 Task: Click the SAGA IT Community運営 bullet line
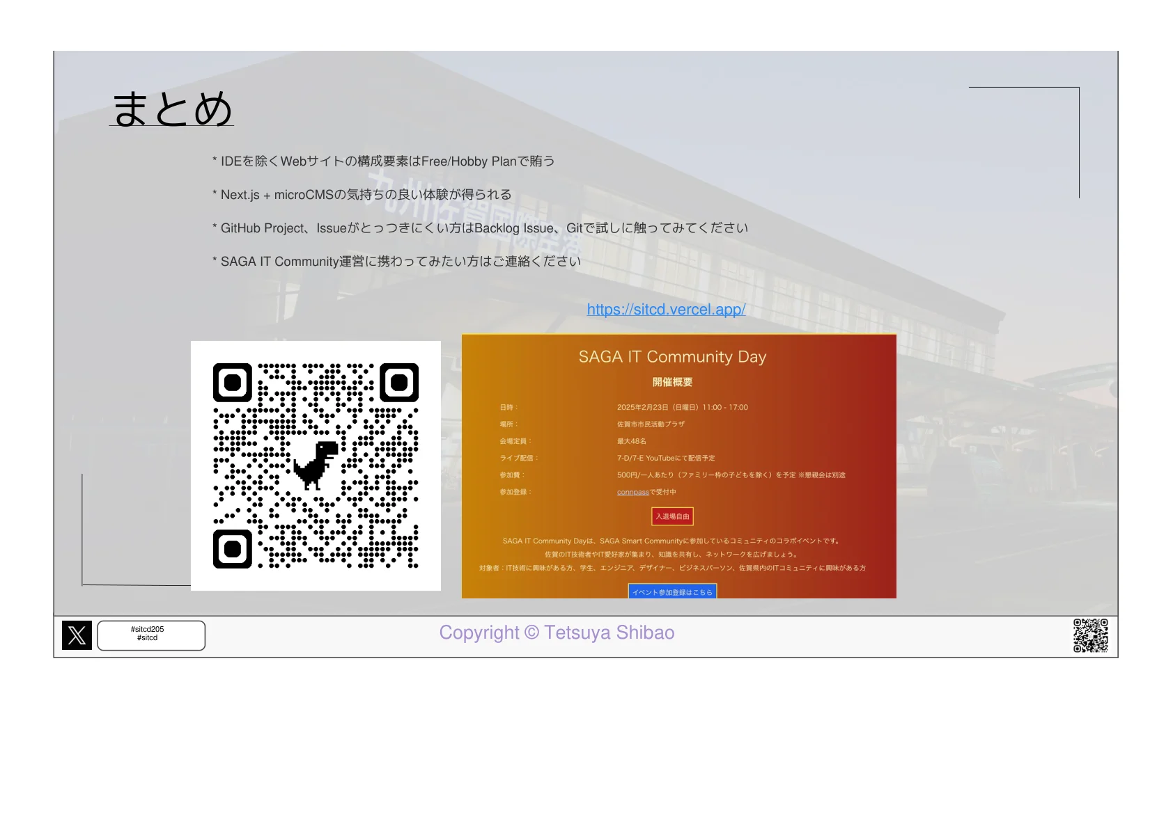396,262
